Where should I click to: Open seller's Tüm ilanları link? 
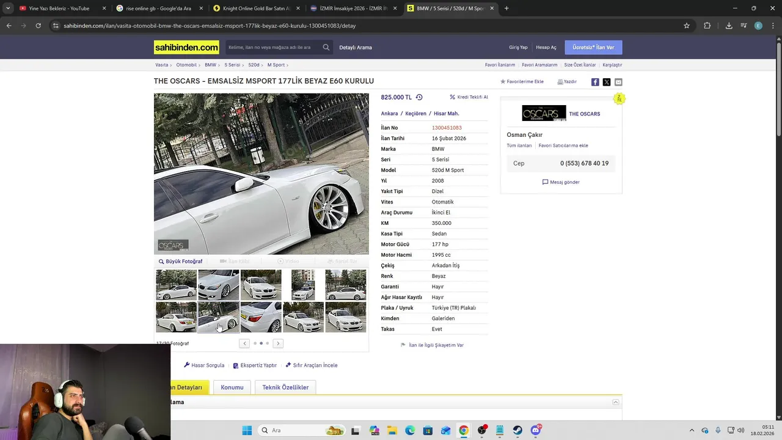pyautogui.click(x=519, y=145)
